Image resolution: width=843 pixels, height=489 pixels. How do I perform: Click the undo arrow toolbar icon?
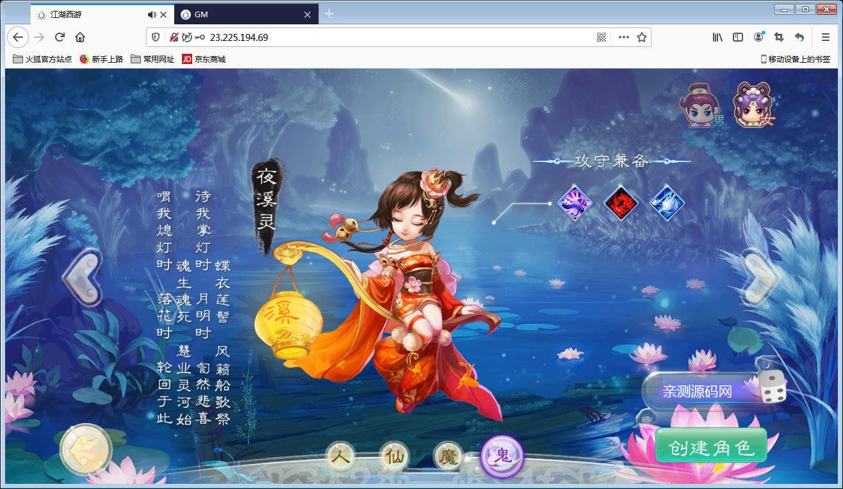click(799, 37)
